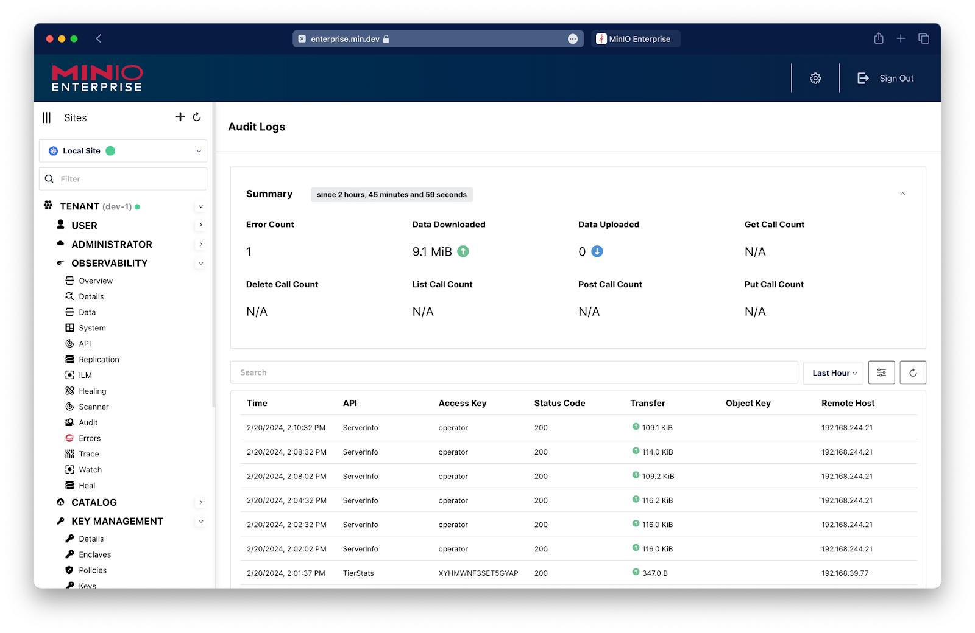This screenshot has width=975, height=633.
Task: Sign out of MinIO Enterprise
Action: coord(885,78)
